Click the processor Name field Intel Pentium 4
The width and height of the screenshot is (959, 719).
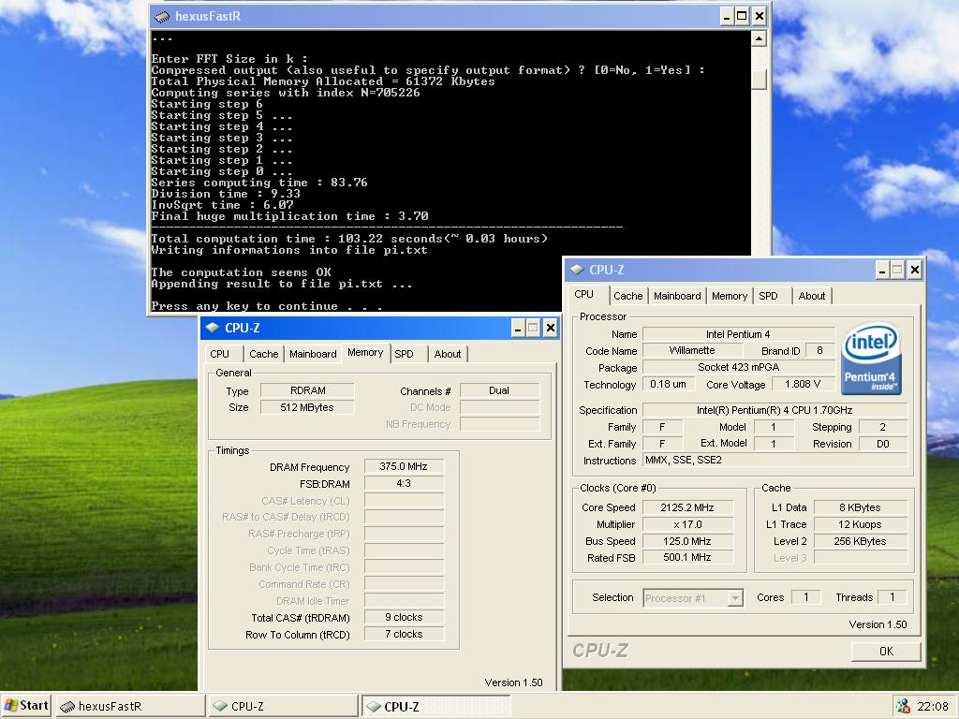(738, 334)
